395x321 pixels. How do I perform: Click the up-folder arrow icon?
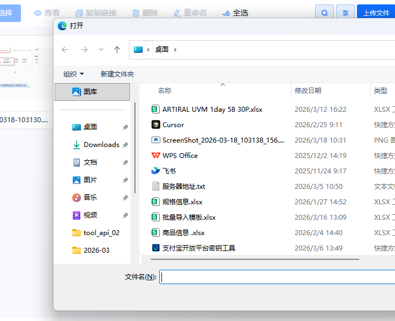click(x=117, y=50)
